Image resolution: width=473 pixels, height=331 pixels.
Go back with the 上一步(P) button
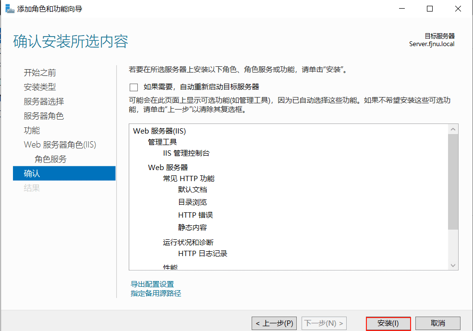(x=275, y=323)
